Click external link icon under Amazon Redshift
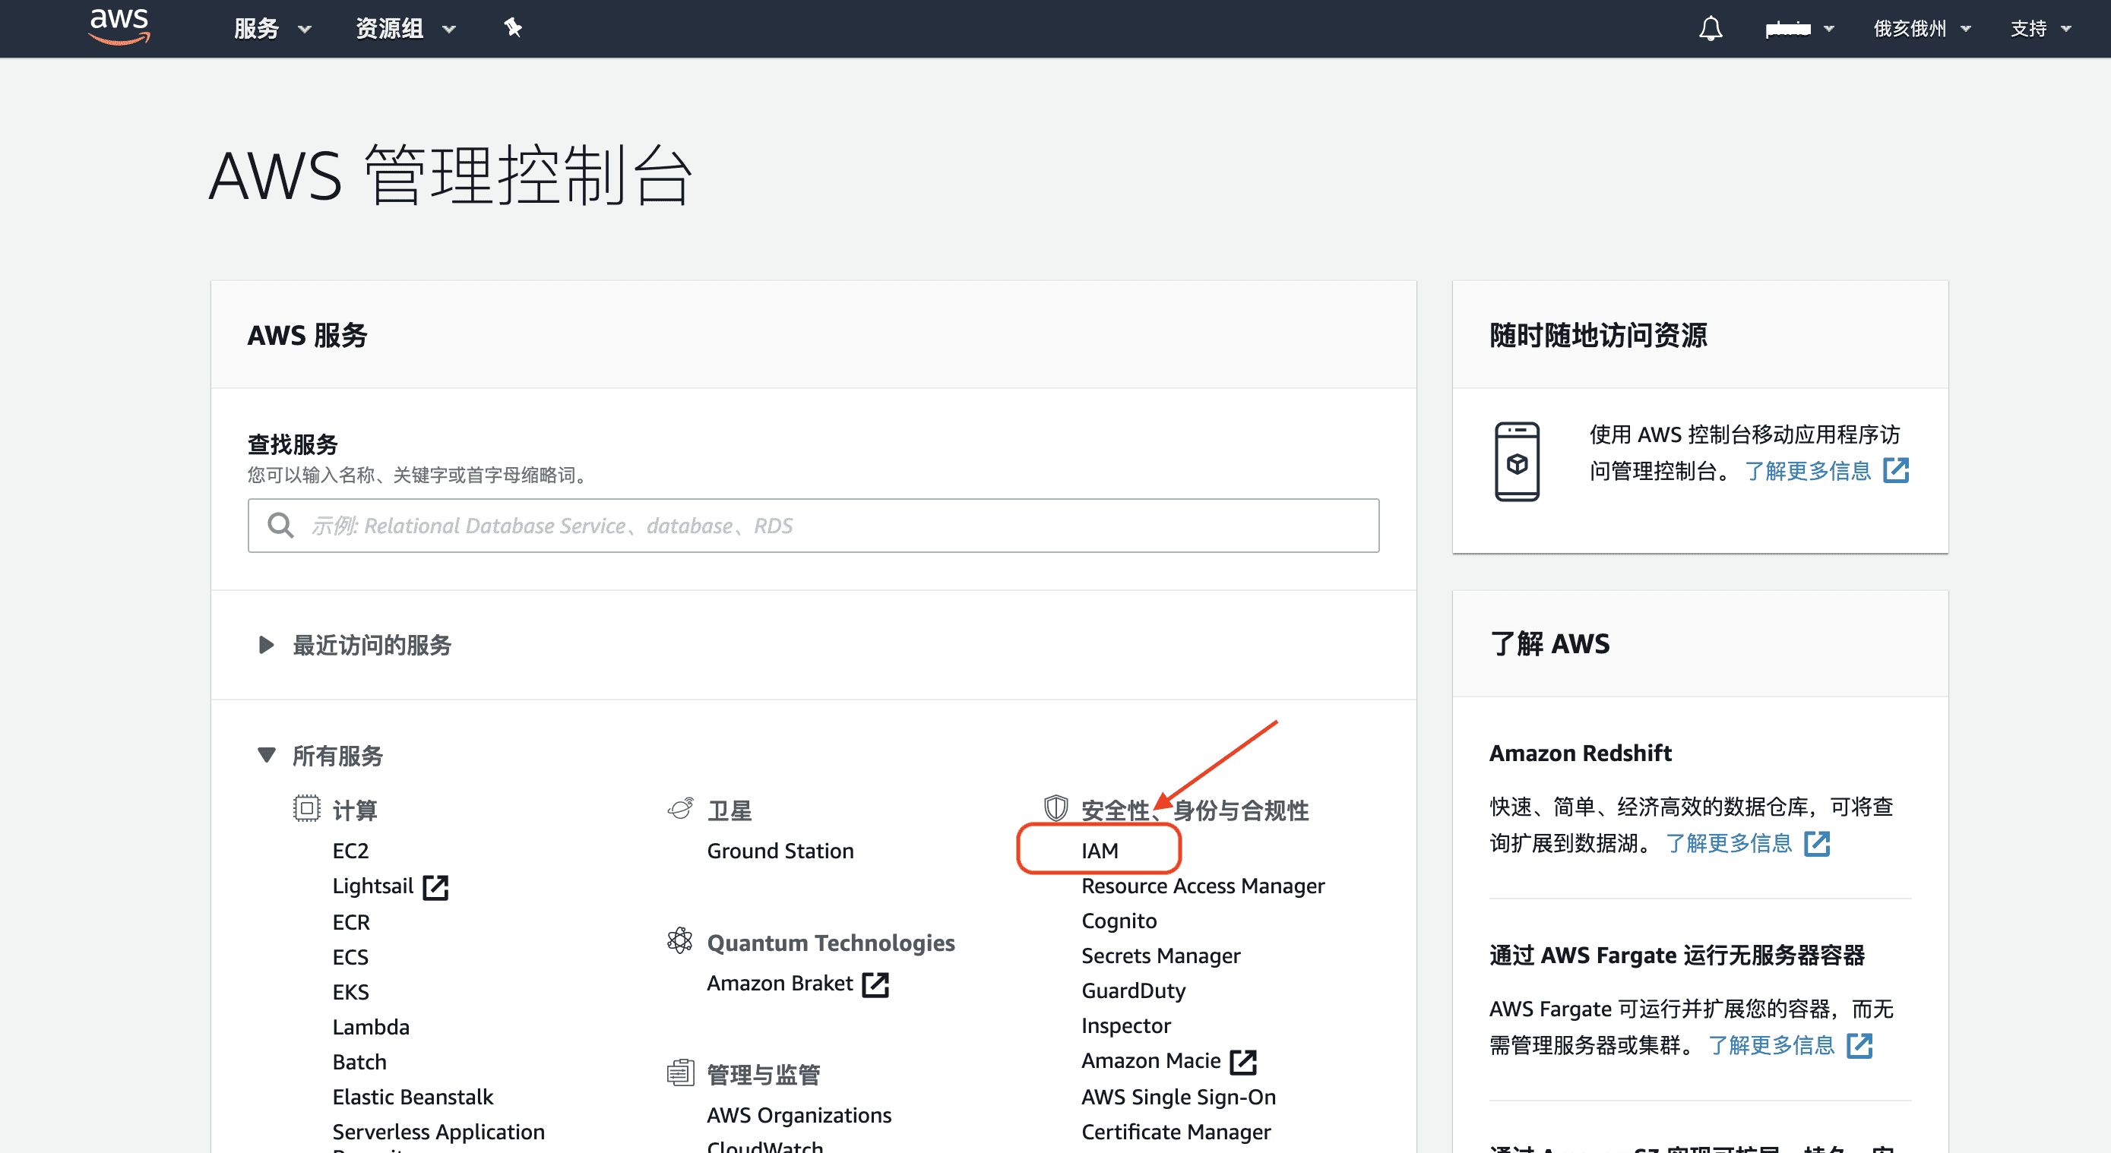The width and height of the screenshot is (2111, 1153). coord(1818,843)
